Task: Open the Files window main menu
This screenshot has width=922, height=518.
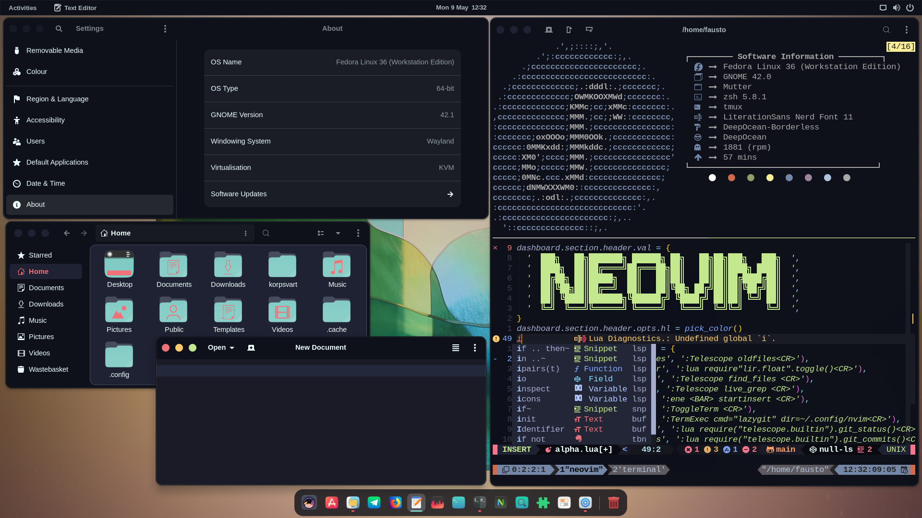Action: click(x=358, y=233)
